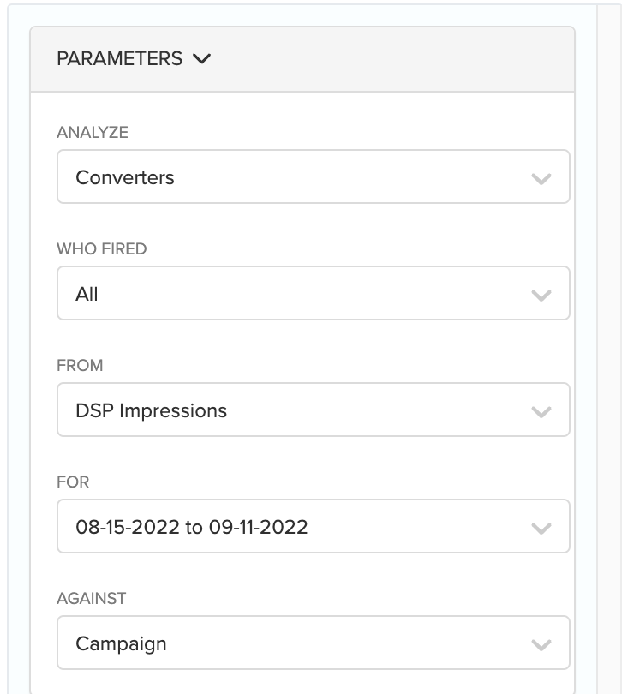Select the Converters text in Analyze box
Screen dimensions: 622x694
coord(125,178)
